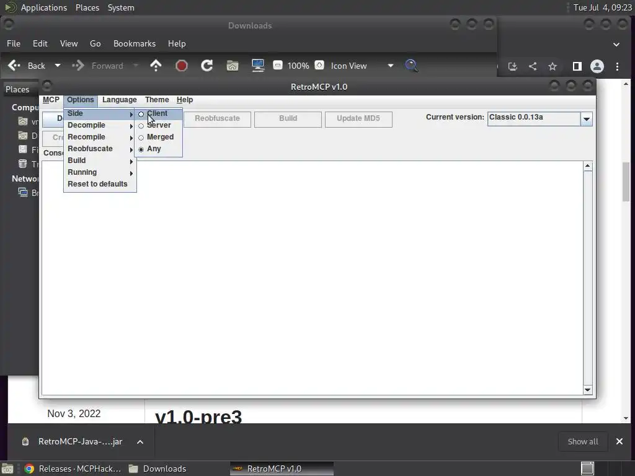Open the Chrome profile avatar icon
Image resolution: width=635 pixels, height=476 pixels.
(x=597, y=66)
